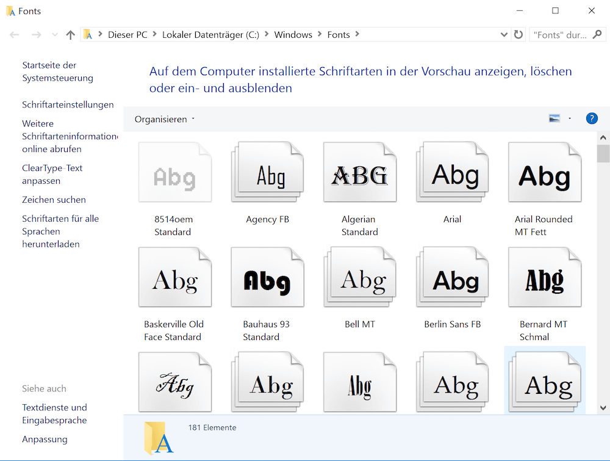The height and width of the screenshot is (461, 610).
Task: Select the Agency FB font icon
Action: (267, 172)
